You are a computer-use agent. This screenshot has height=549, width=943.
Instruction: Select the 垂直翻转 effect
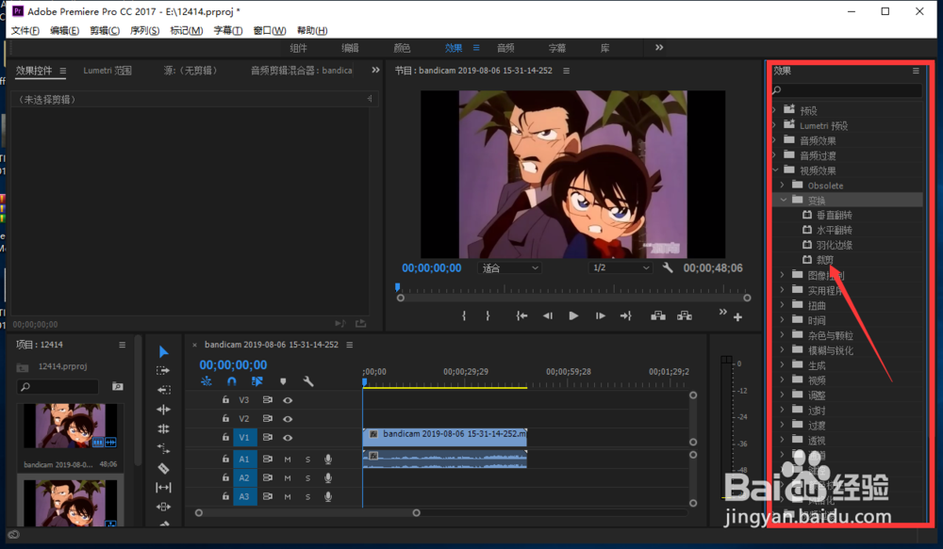click(835, 215)
